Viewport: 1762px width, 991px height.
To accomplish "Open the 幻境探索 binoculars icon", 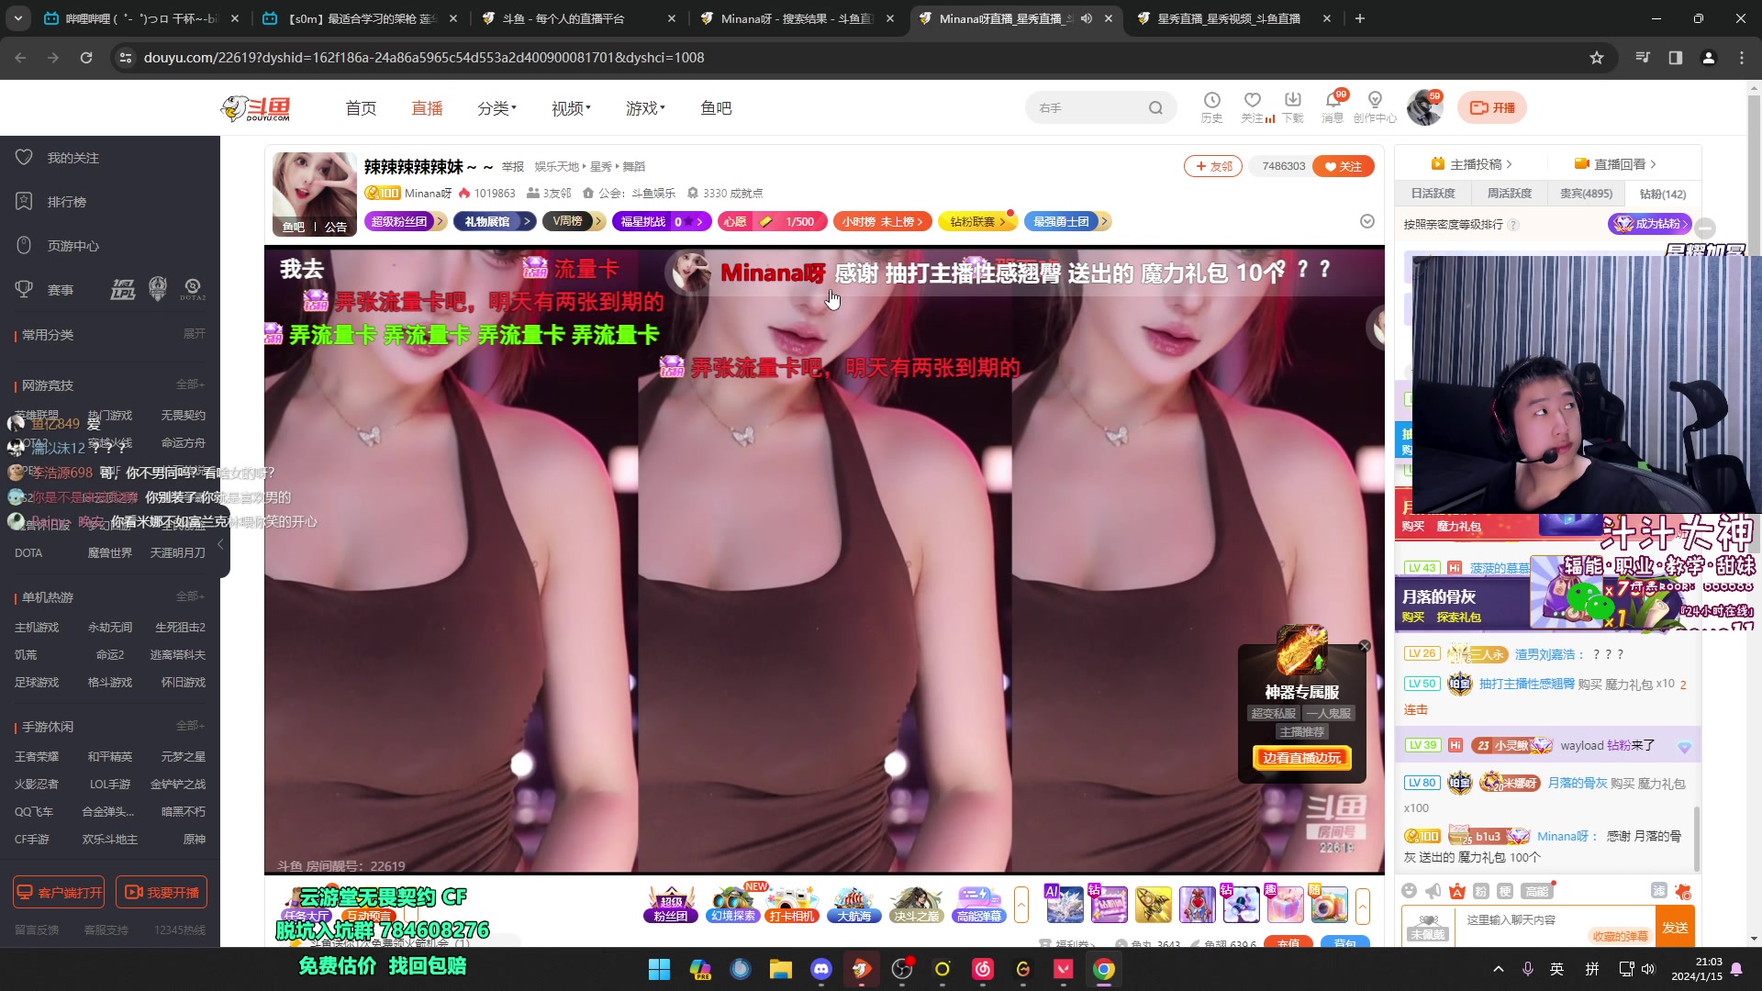I will [x=732, y=904].
